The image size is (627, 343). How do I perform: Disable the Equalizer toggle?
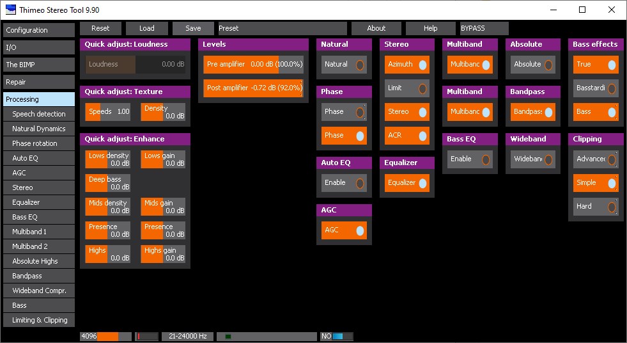pos(406,183)
